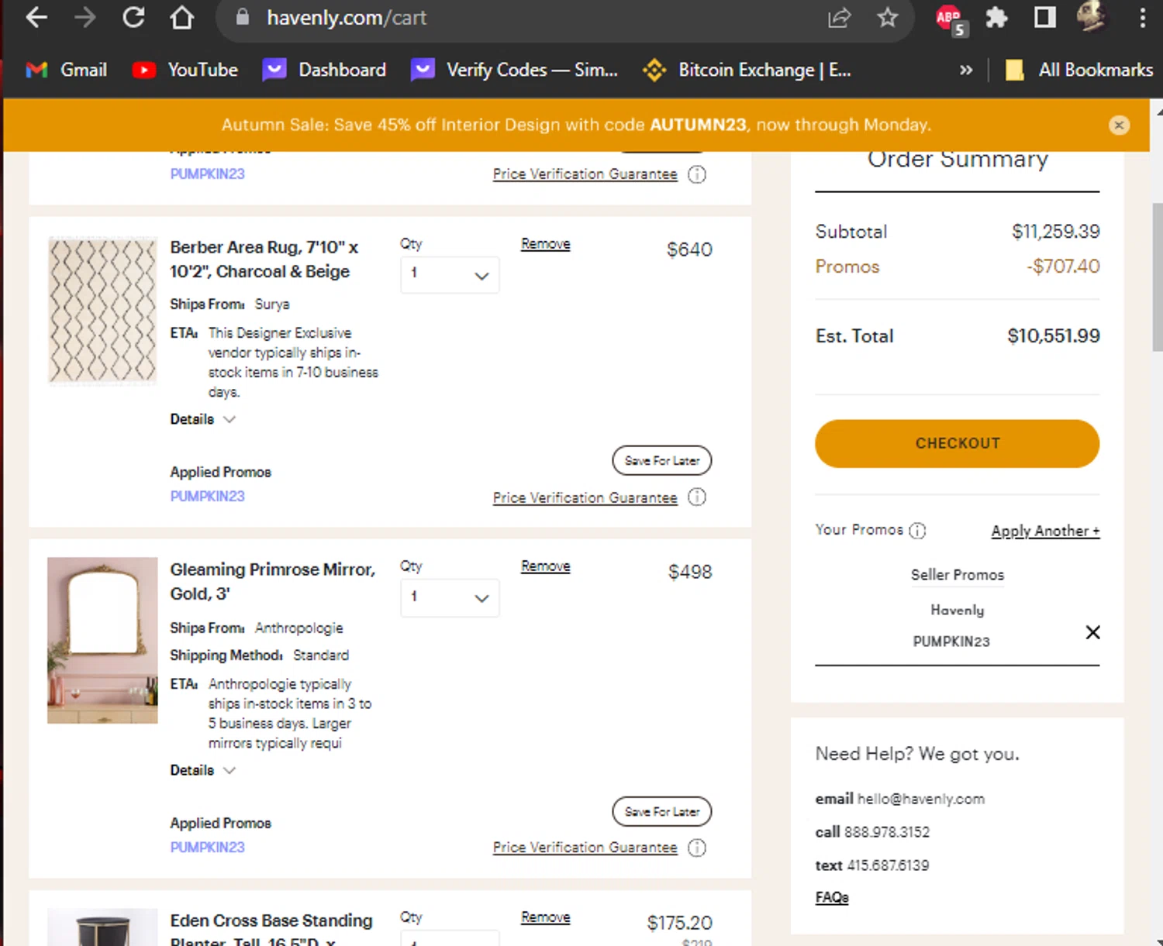
Task: Click the site lock icon in address bar
Action: pos(243,17)
